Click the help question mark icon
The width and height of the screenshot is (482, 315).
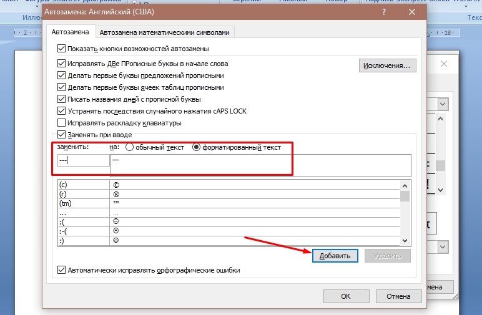[383, 12]
